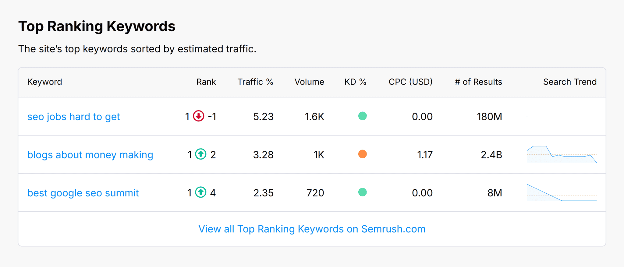Select the best google seo summit keyword link
624x267 pixels.
pyautogui.click(x=83, y=193)
